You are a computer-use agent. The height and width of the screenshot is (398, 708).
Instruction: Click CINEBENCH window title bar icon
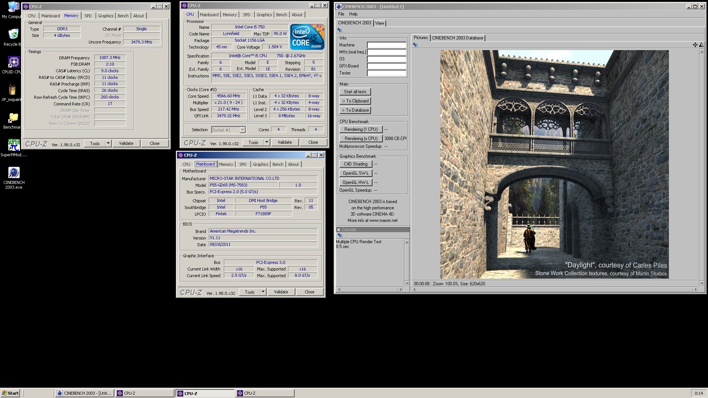pos(339,7)
